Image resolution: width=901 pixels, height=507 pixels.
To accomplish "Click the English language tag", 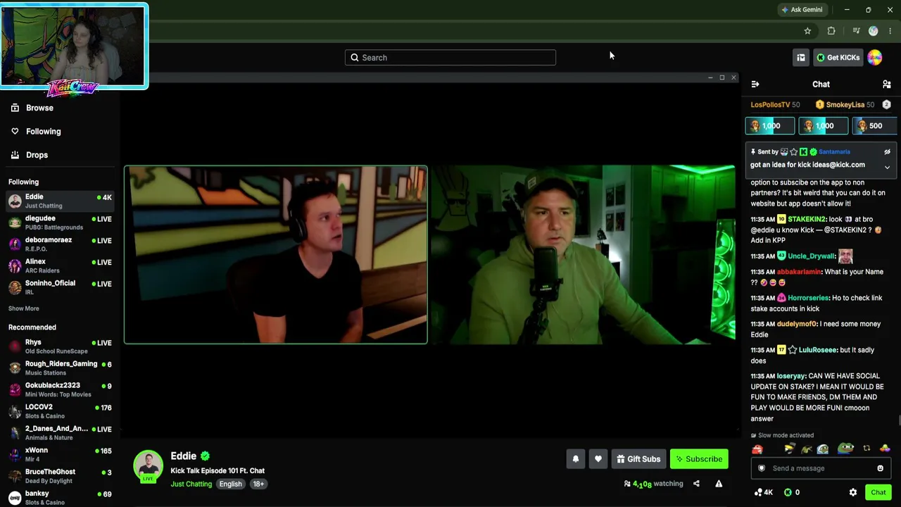I will (230, 484).
